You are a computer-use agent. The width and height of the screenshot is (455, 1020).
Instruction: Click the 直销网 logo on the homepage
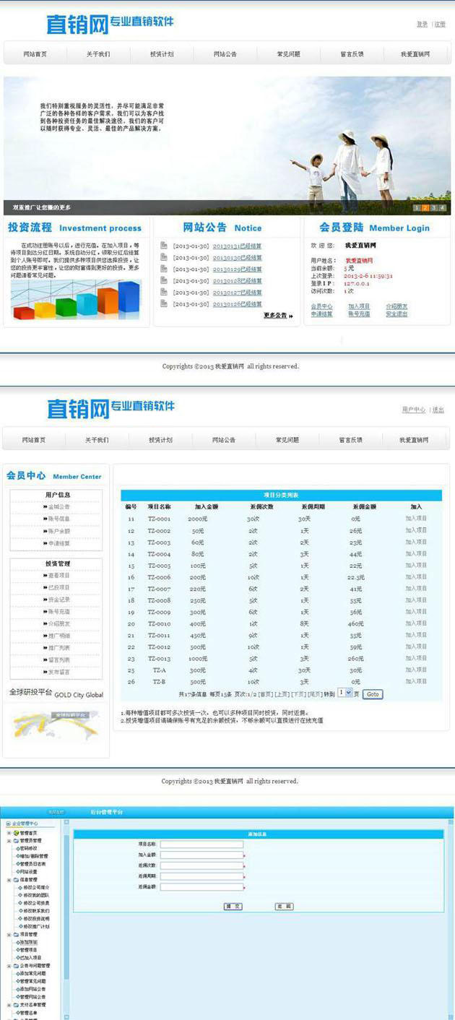(x=77, y=24)
